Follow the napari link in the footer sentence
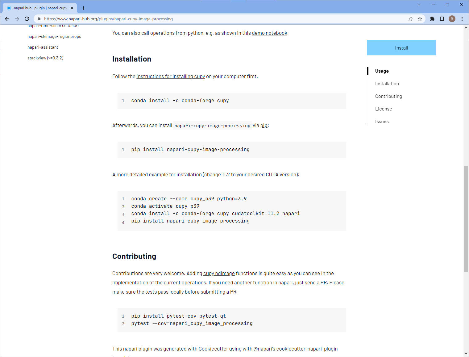Screen dimensions: 469x357 pos(130,349)
